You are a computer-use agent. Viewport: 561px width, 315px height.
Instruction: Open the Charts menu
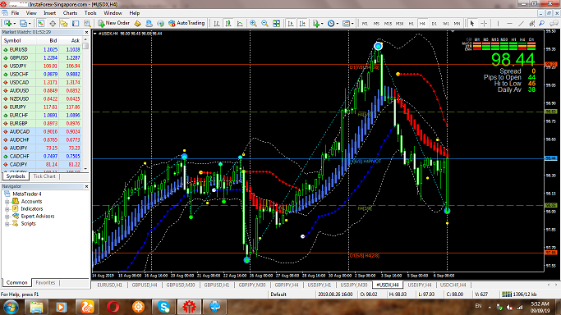point(70,13)
